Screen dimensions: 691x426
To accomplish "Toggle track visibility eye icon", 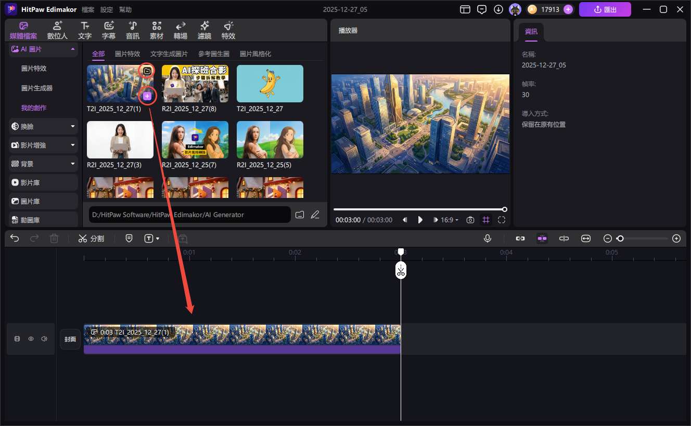I will coord(31,339).
